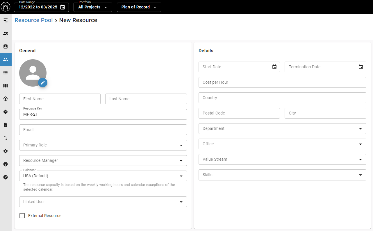Image resolution: width=373 pixels, height=231 pixels.
Task: Open Start Date calendar picker icon
Action: tap(274, 67)
